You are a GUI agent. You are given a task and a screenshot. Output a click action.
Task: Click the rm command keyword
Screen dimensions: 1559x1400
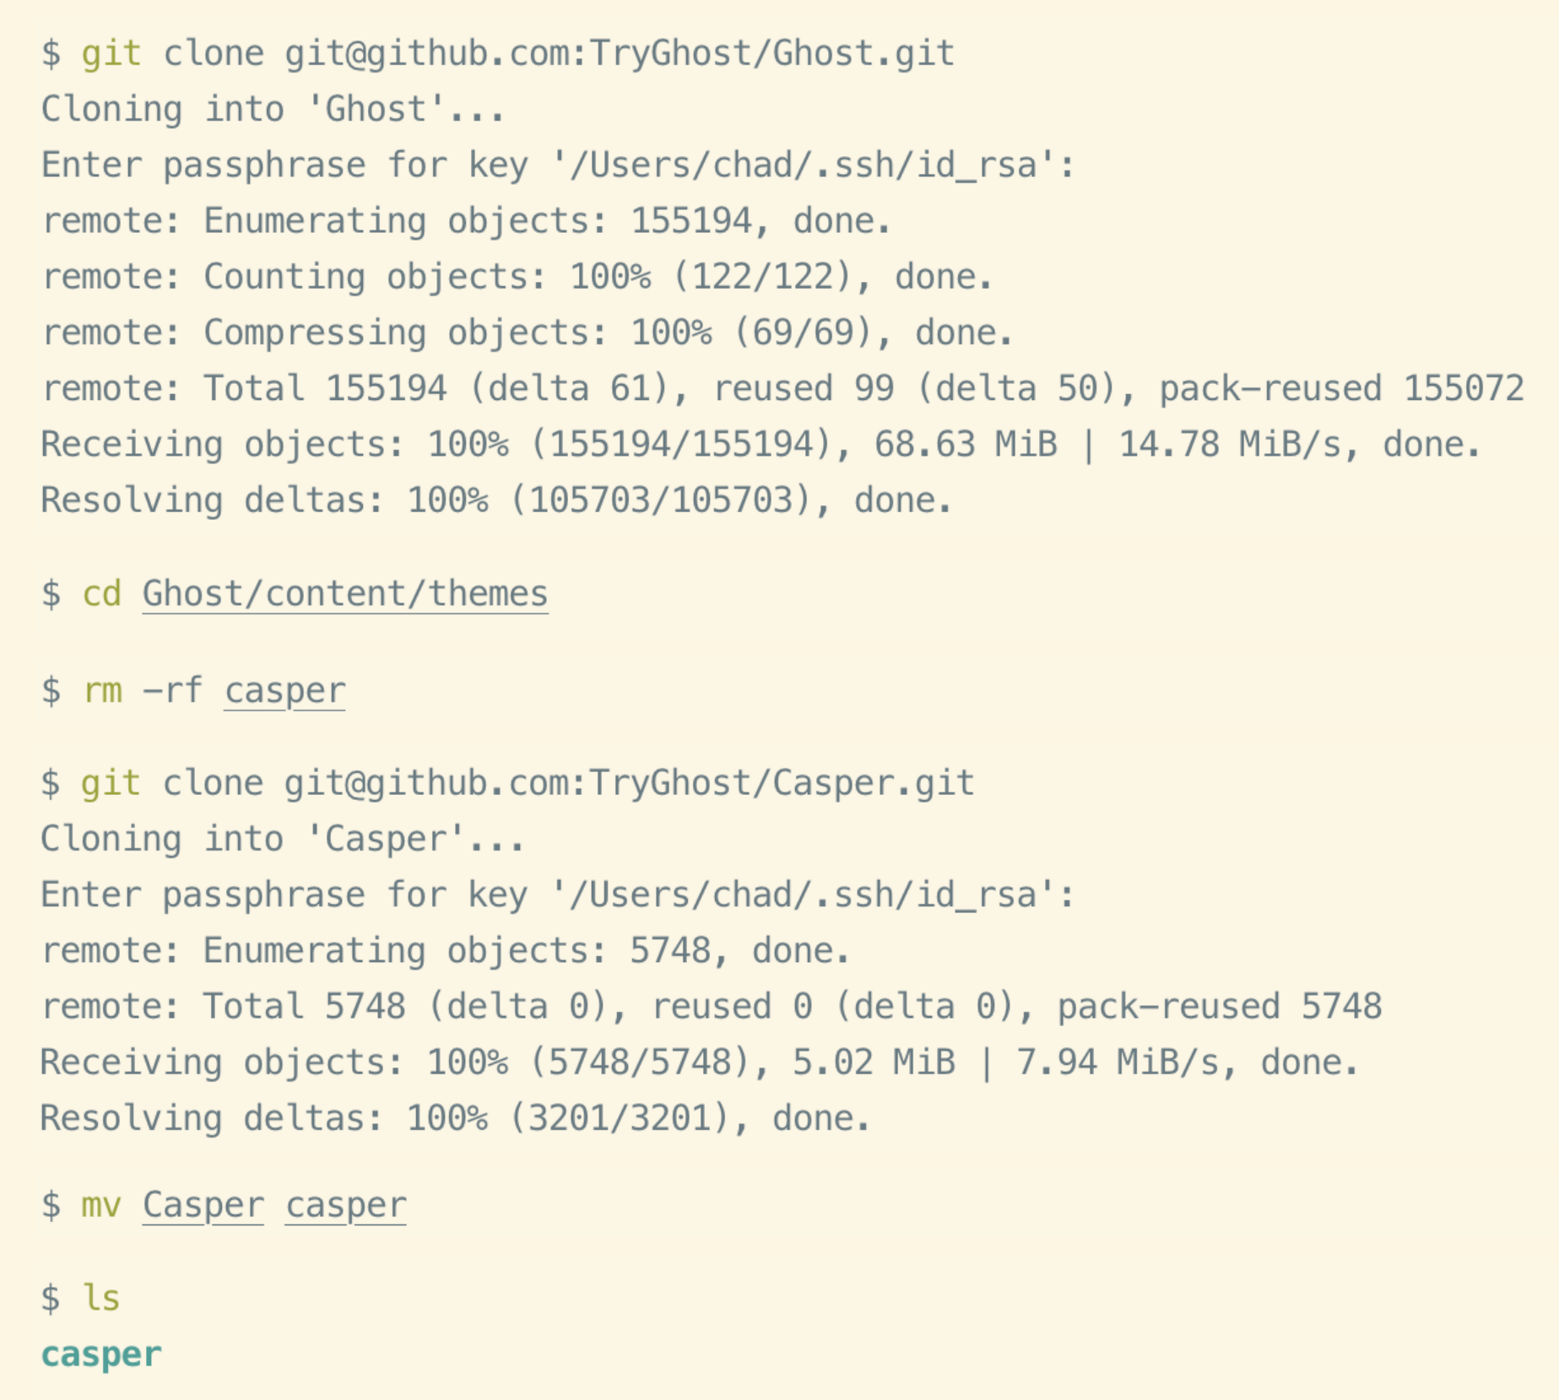point(102,691)
